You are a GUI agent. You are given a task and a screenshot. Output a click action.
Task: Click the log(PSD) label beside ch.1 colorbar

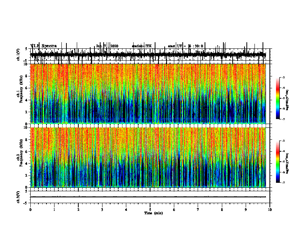coord(287,100)
